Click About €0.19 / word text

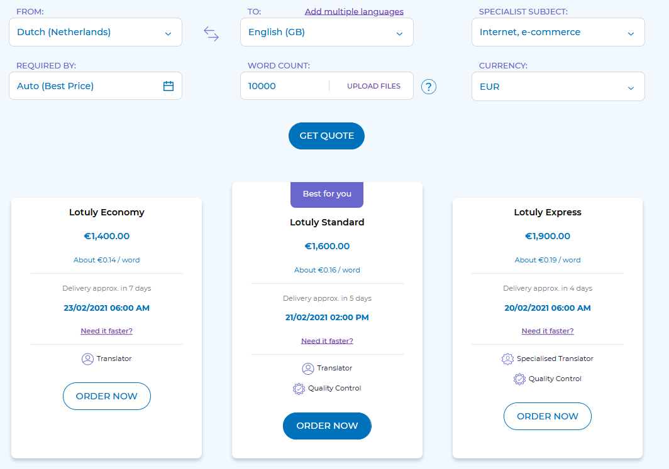pyautogui.click(x=548, y=260)
